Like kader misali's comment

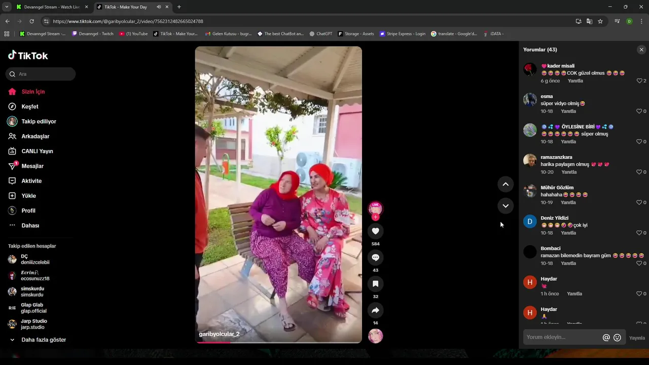(x=639, y=81)
